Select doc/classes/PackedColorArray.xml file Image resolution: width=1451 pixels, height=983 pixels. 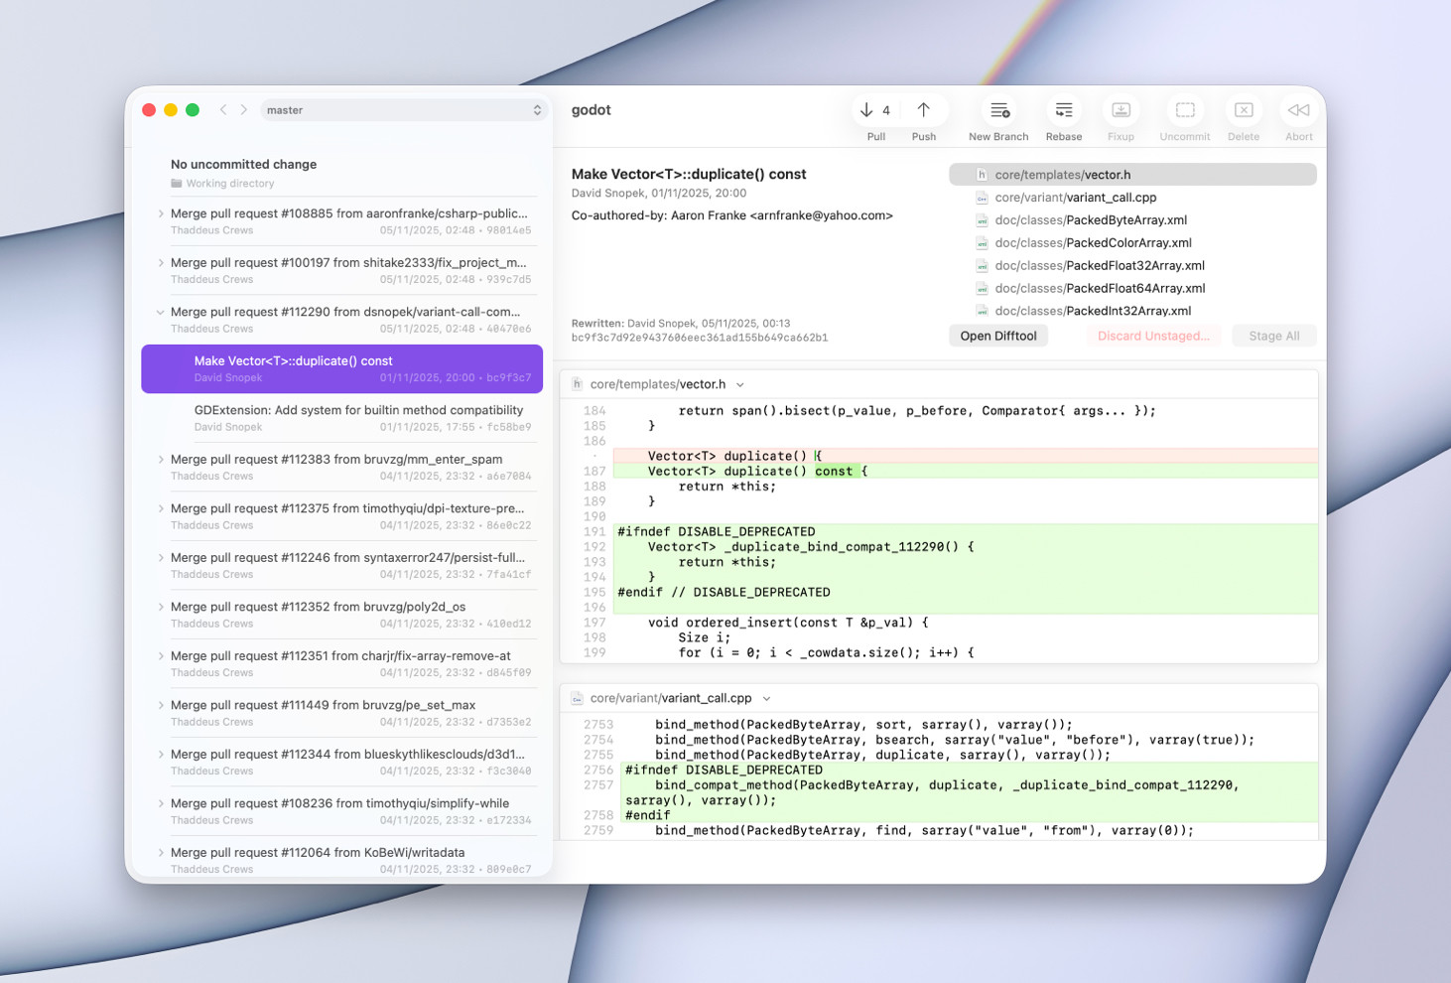1132,243
